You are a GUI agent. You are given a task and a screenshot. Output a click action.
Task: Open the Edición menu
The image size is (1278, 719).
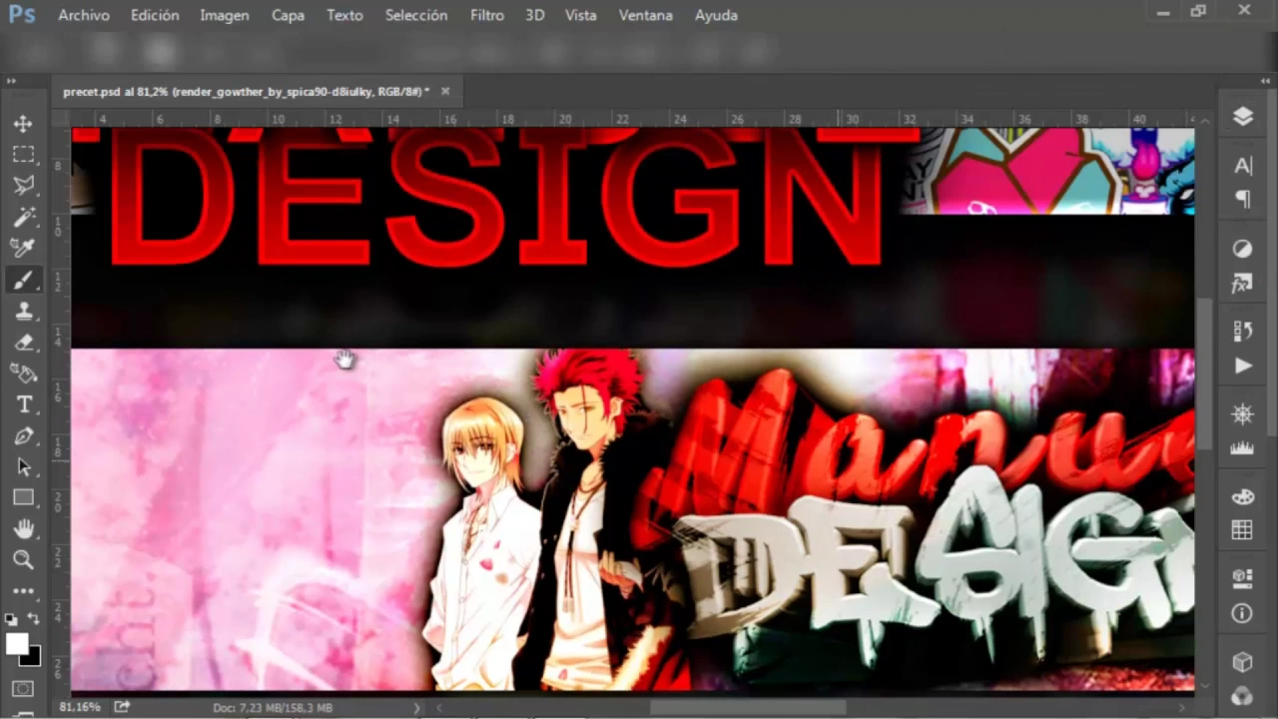pyautogui.click(x=155, y=15)
